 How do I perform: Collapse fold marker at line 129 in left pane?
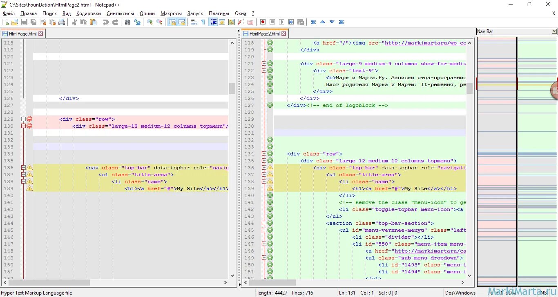coord(23,119)
